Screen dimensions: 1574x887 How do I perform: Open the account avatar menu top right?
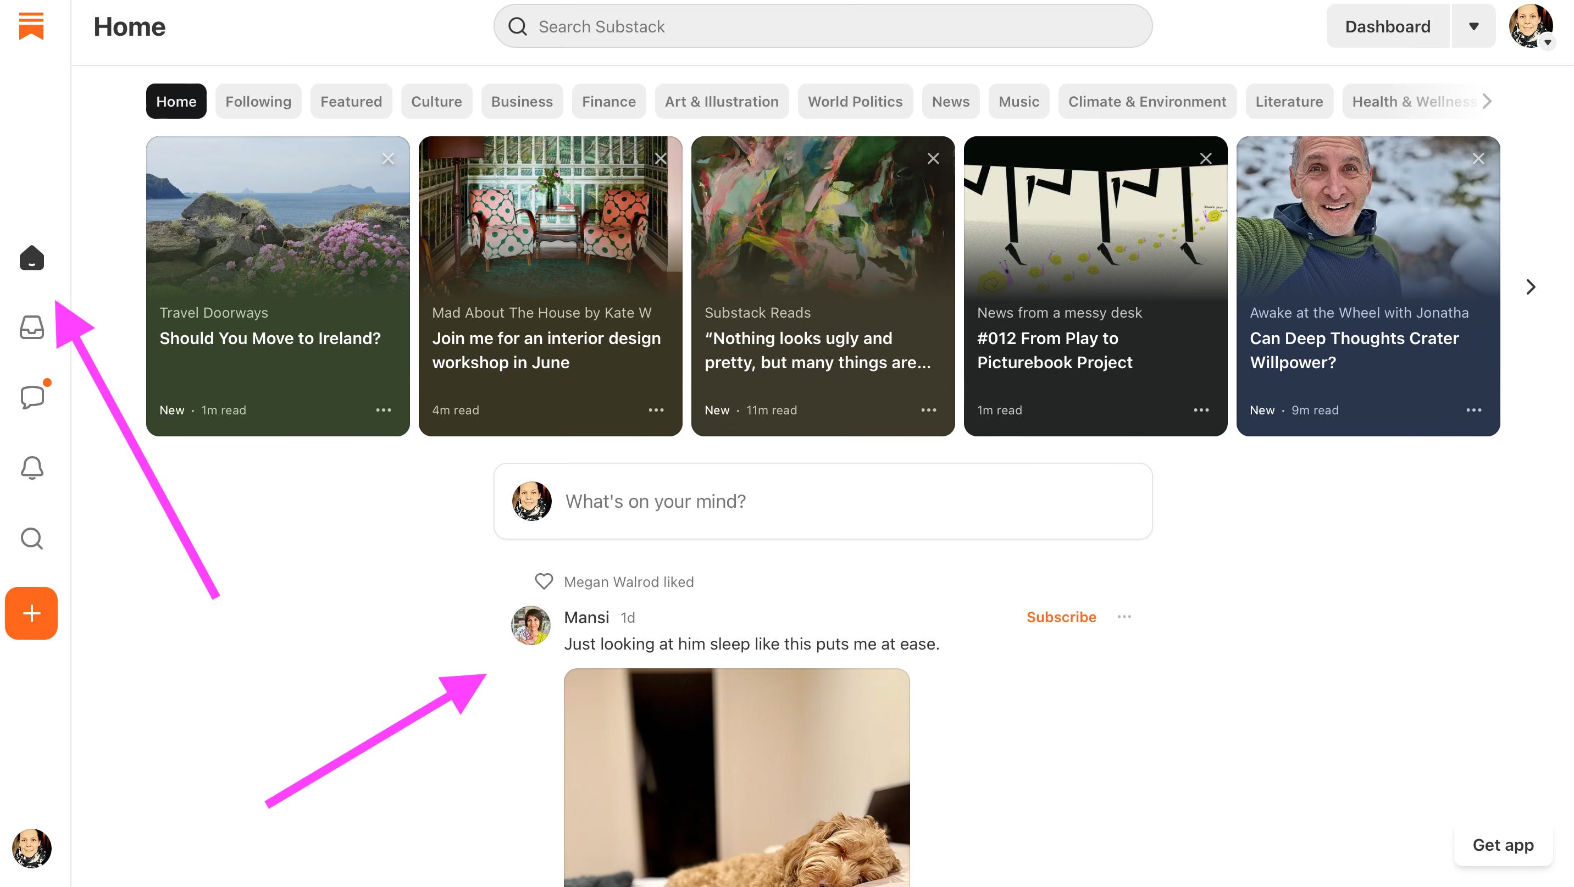[1531, 26]
